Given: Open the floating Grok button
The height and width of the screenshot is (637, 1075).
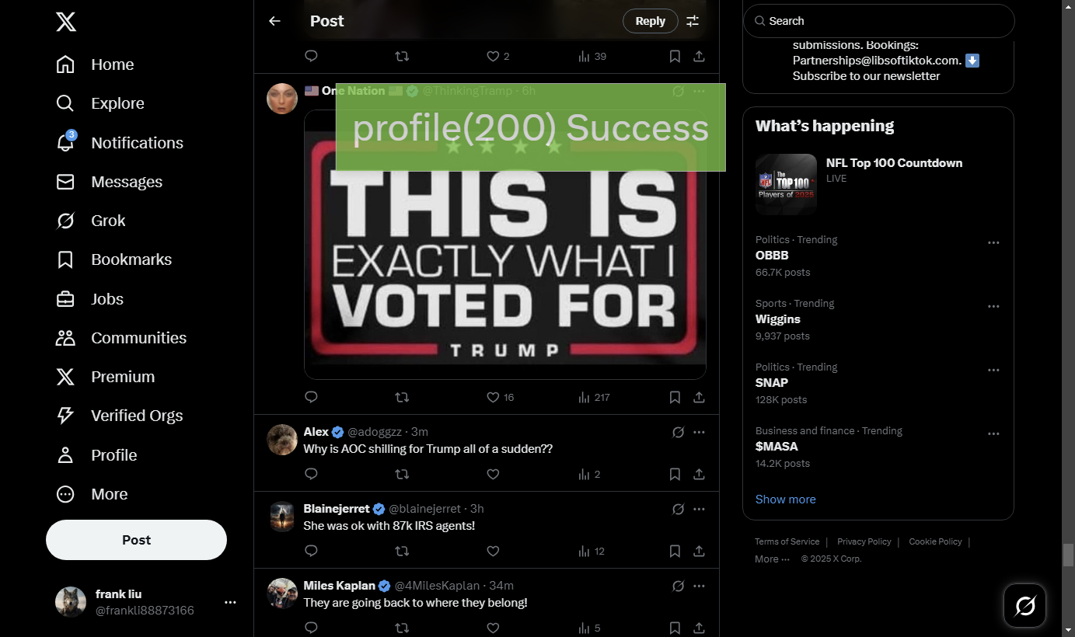Looking at the screenshot, I should 1024,605.
